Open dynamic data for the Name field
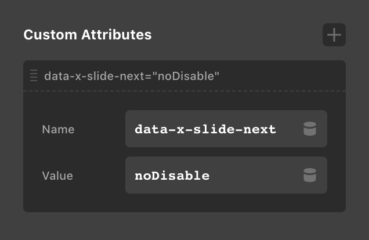369x240 pixels. pyautogui.click(x=310, y=129)
